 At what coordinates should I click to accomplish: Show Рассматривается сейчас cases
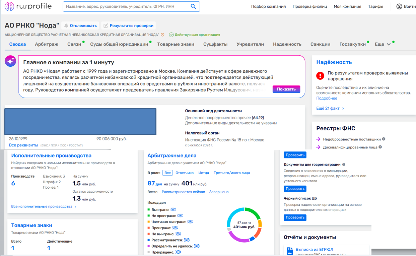coord(183,192)
